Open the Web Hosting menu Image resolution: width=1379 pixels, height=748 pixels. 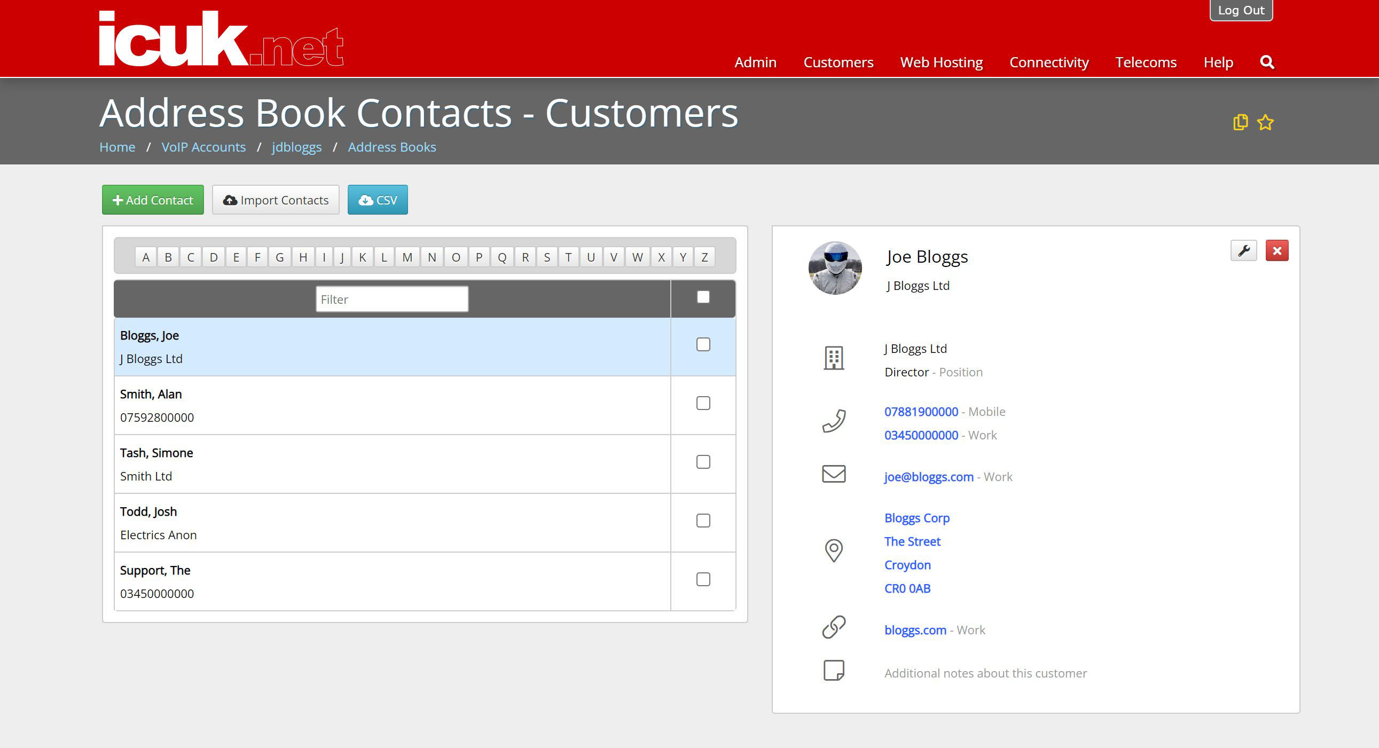tap(941, 62)
